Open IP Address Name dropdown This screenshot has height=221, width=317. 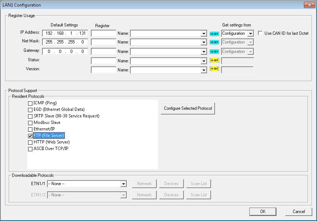204,34
